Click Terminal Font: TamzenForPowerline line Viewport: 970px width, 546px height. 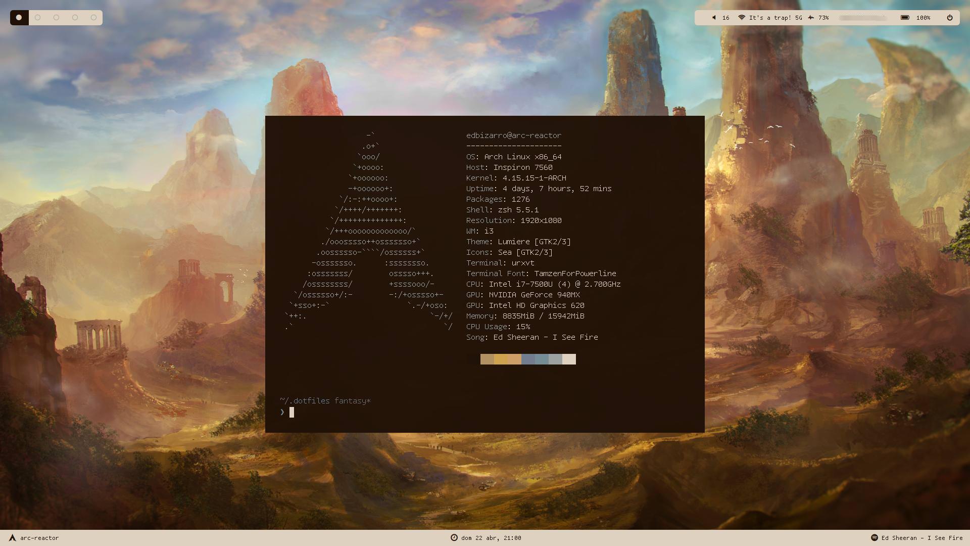point(541,274)
